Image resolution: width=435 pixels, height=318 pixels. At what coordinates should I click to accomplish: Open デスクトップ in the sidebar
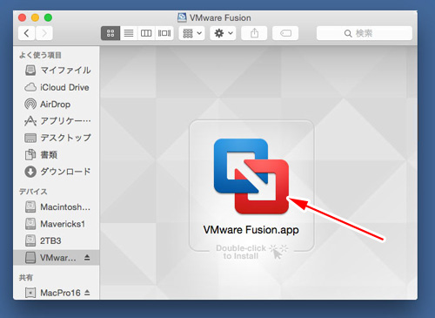(x=57, y=138)
